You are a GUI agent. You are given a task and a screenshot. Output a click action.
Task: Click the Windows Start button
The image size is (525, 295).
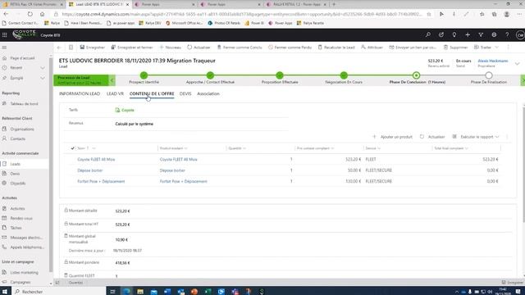[5, 292]
